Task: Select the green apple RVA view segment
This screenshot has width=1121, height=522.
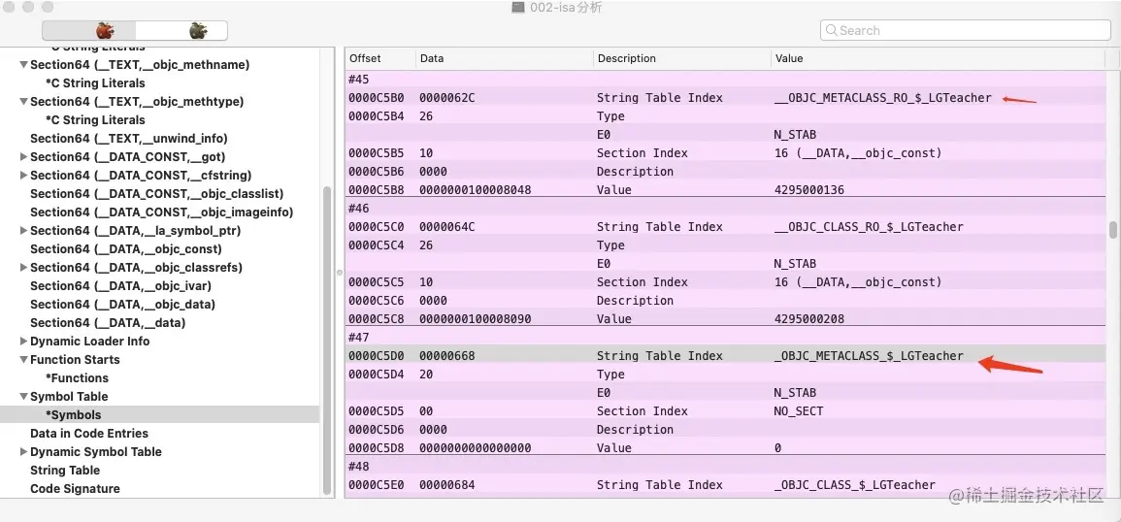Action: 181,30
